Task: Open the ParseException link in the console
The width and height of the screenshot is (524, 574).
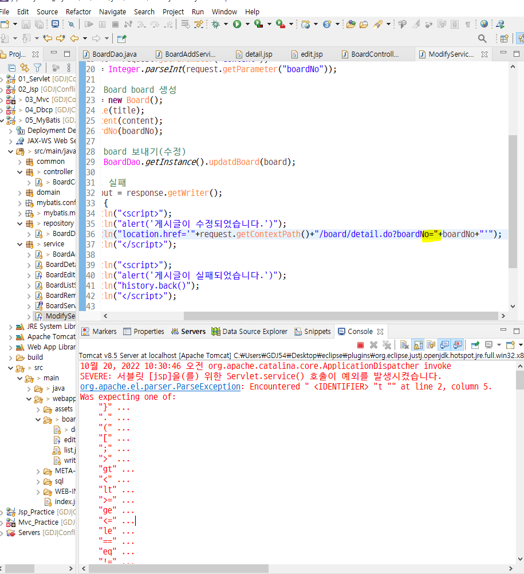Action: [x=160, y=387]
